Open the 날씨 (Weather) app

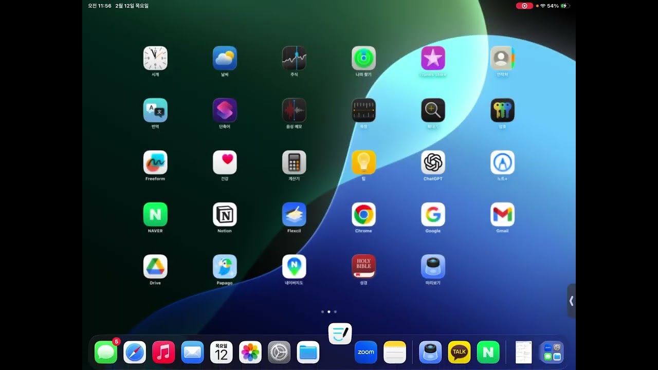tap(225, 58)
